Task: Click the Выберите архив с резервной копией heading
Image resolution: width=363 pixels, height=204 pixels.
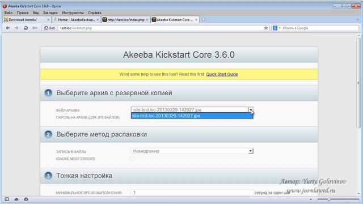Action: point(114,93)
